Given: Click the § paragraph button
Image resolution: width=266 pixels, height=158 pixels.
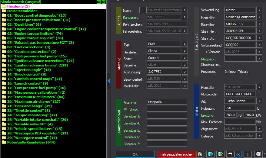Looking at the screenshot, I should click(x=247, y=154).
